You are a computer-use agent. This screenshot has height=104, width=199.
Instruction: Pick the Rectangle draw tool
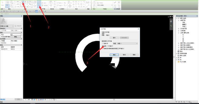click(23, 2)
